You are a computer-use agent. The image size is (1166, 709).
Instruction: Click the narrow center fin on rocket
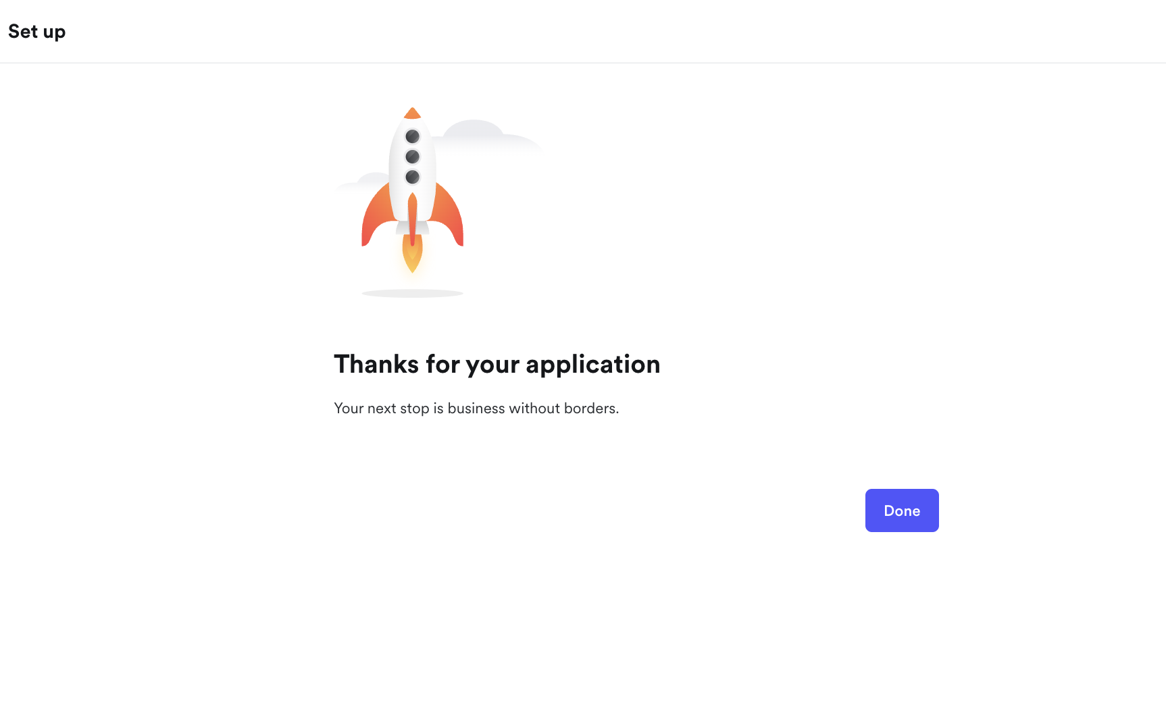click(412, 219)
